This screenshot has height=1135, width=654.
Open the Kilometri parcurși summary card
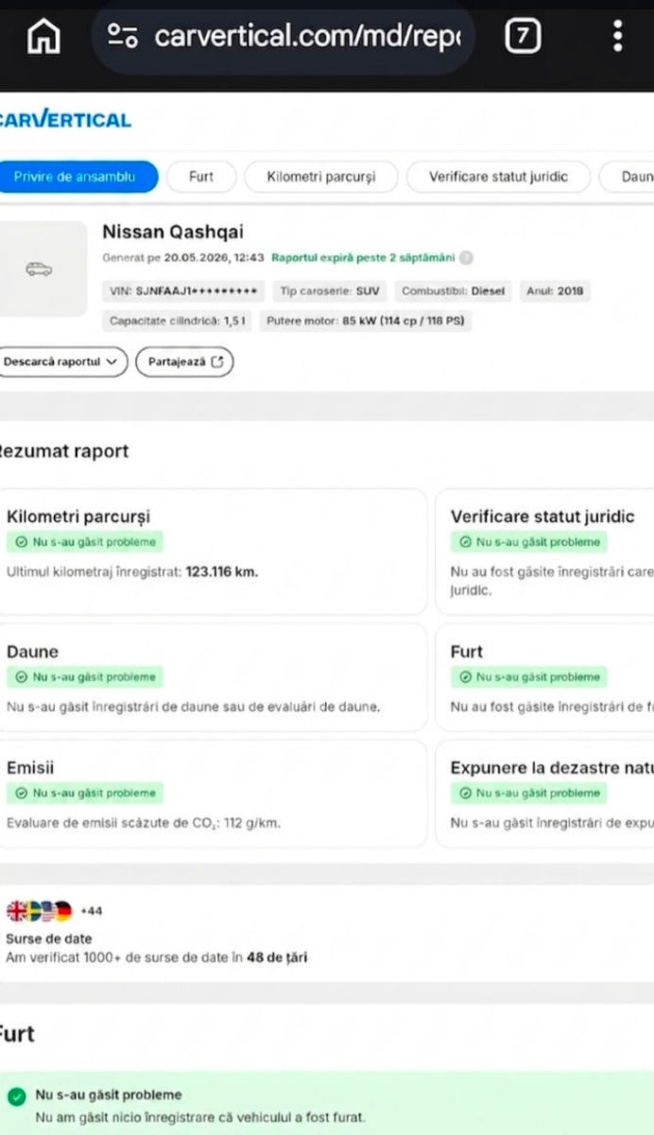212,551
